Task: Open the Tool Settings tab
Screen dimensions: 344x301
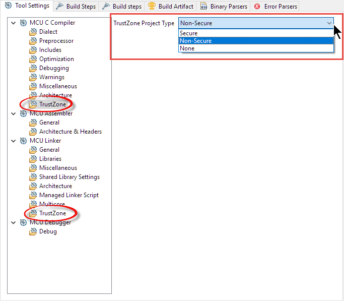Action: (x=27, y=6)
